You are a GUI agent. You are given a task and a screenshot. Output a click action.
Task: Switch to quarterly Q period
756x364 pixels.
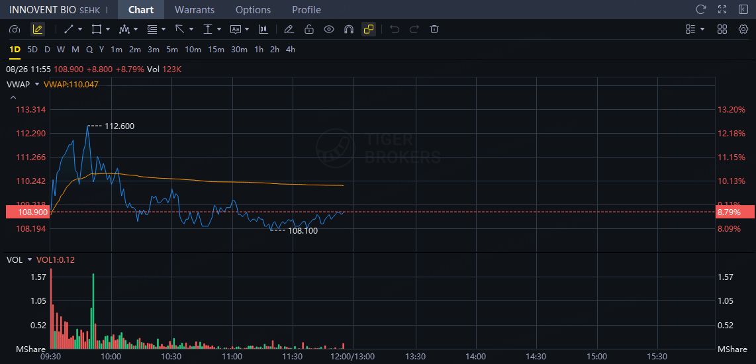89,49
